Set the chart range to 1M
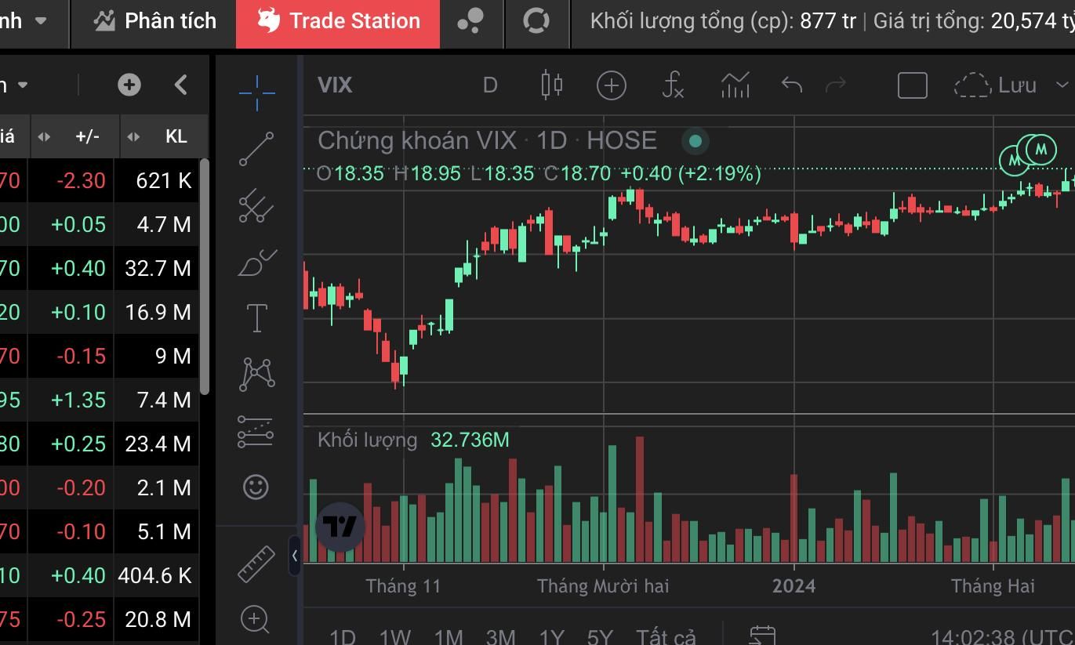Viewport: 1075px width, 645px height. pyautogui.click(x=449, y=636)
